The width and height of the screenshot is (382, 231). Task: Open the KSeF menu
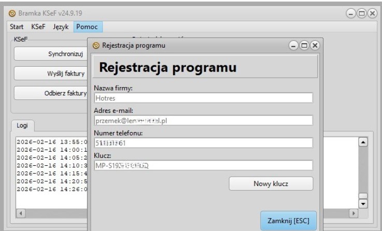[x=39, y=26]
